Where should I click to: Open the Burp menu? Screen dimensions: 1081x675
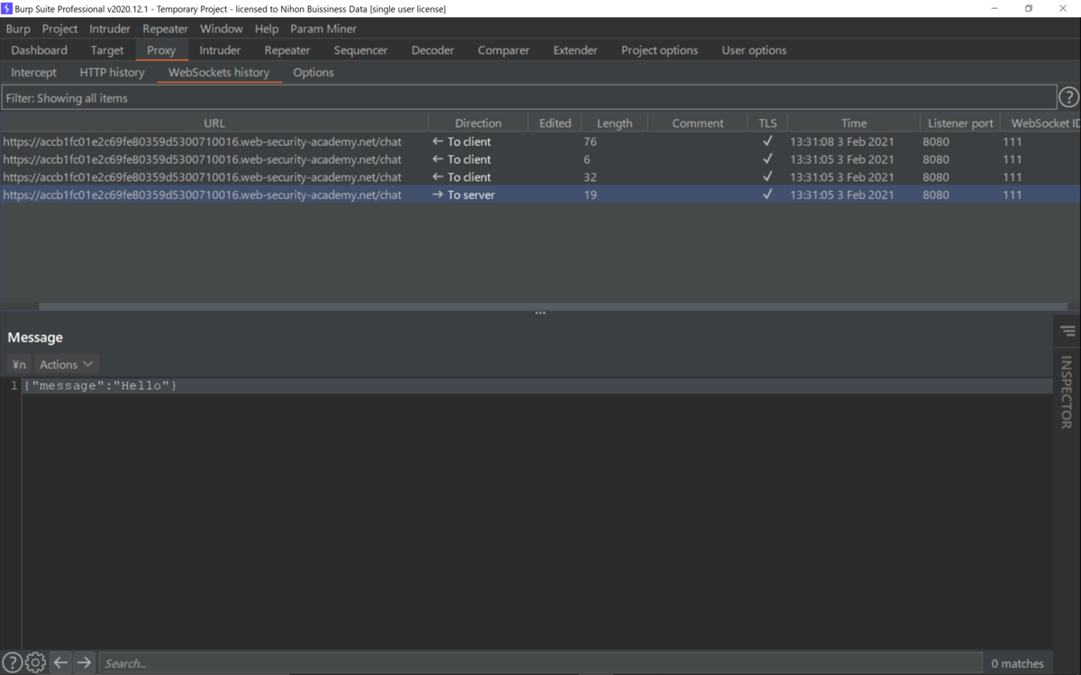18,29
